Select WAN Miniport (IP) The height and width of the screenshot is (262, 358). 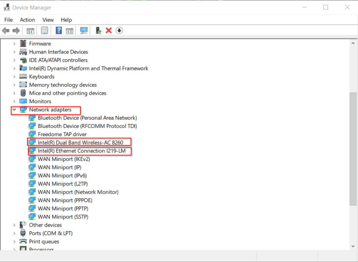point(59,167)
